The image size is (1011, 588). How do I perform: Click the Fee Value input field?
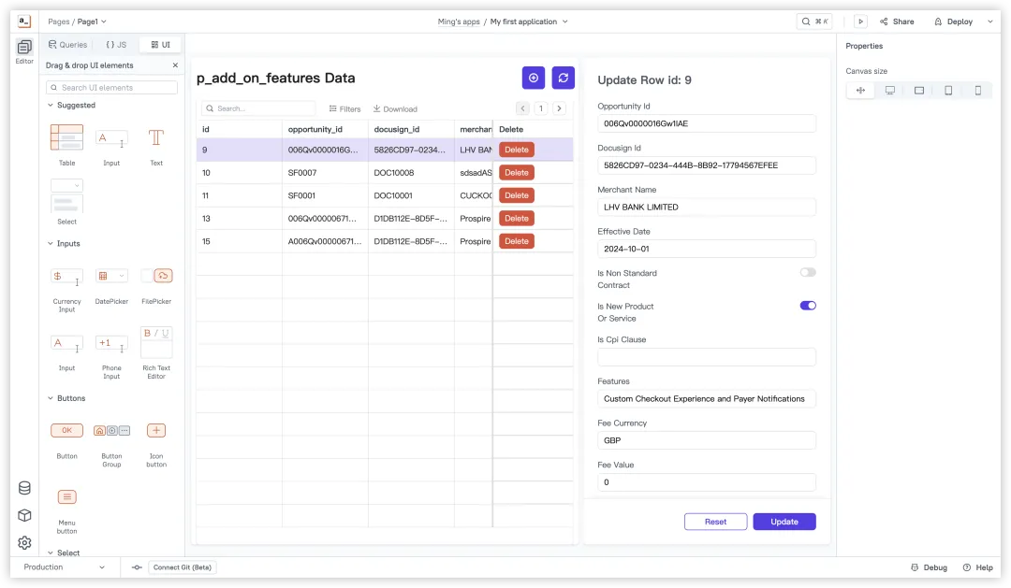pyautogui.click(x=706, y=482)
